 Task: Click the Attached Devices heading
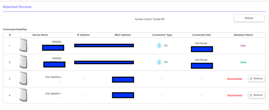(x=17, y=7)
